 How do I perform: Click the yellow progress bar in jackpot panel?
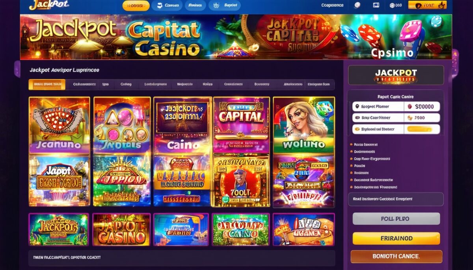(x=419, y=129)
